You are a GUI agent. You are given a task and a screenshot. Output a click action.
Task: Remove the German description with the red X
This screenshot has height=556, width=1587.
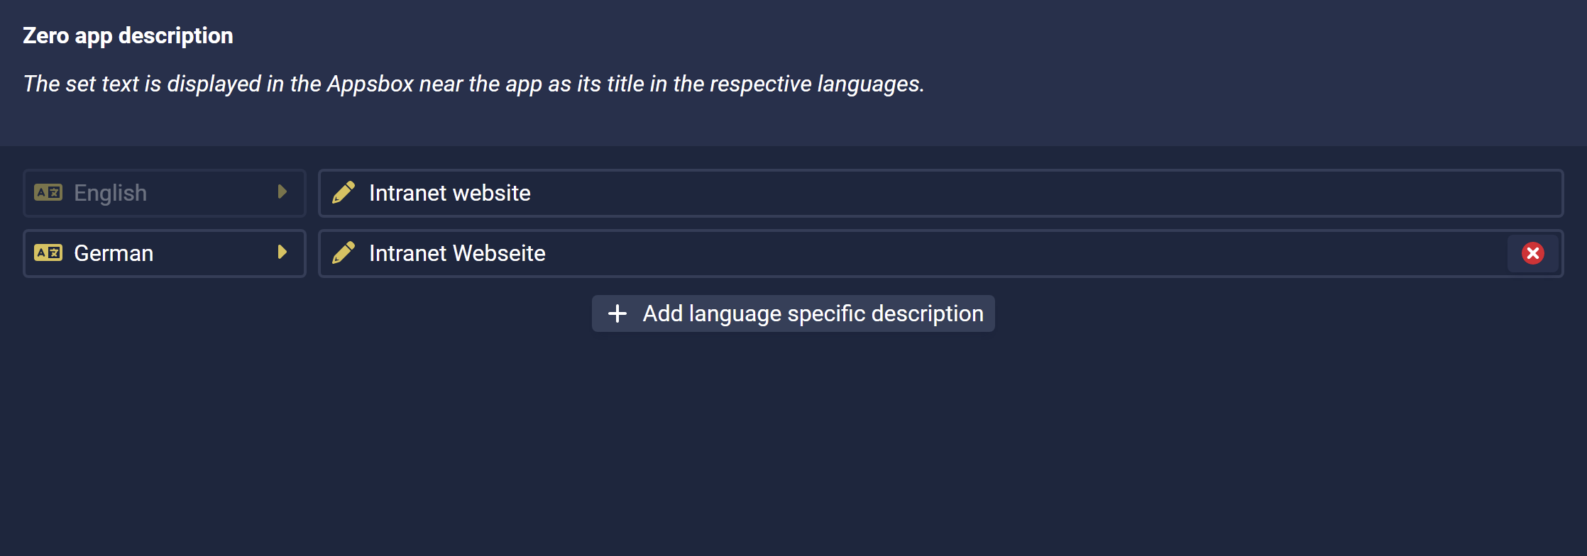tap(1533, 253)
